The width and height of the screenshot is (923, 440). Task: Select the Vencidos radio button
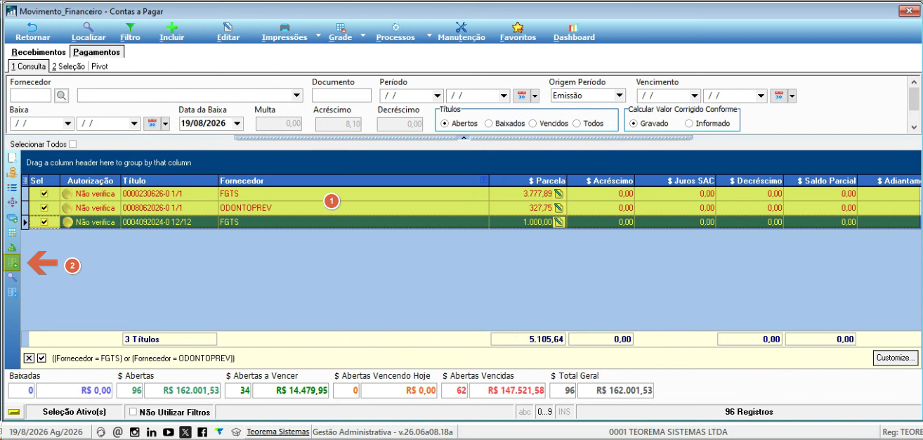click(x=533, y=124)
